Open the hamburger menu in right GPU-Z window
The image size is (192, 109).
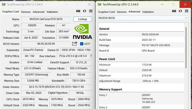pyautogui.click(x=187, y=11)
